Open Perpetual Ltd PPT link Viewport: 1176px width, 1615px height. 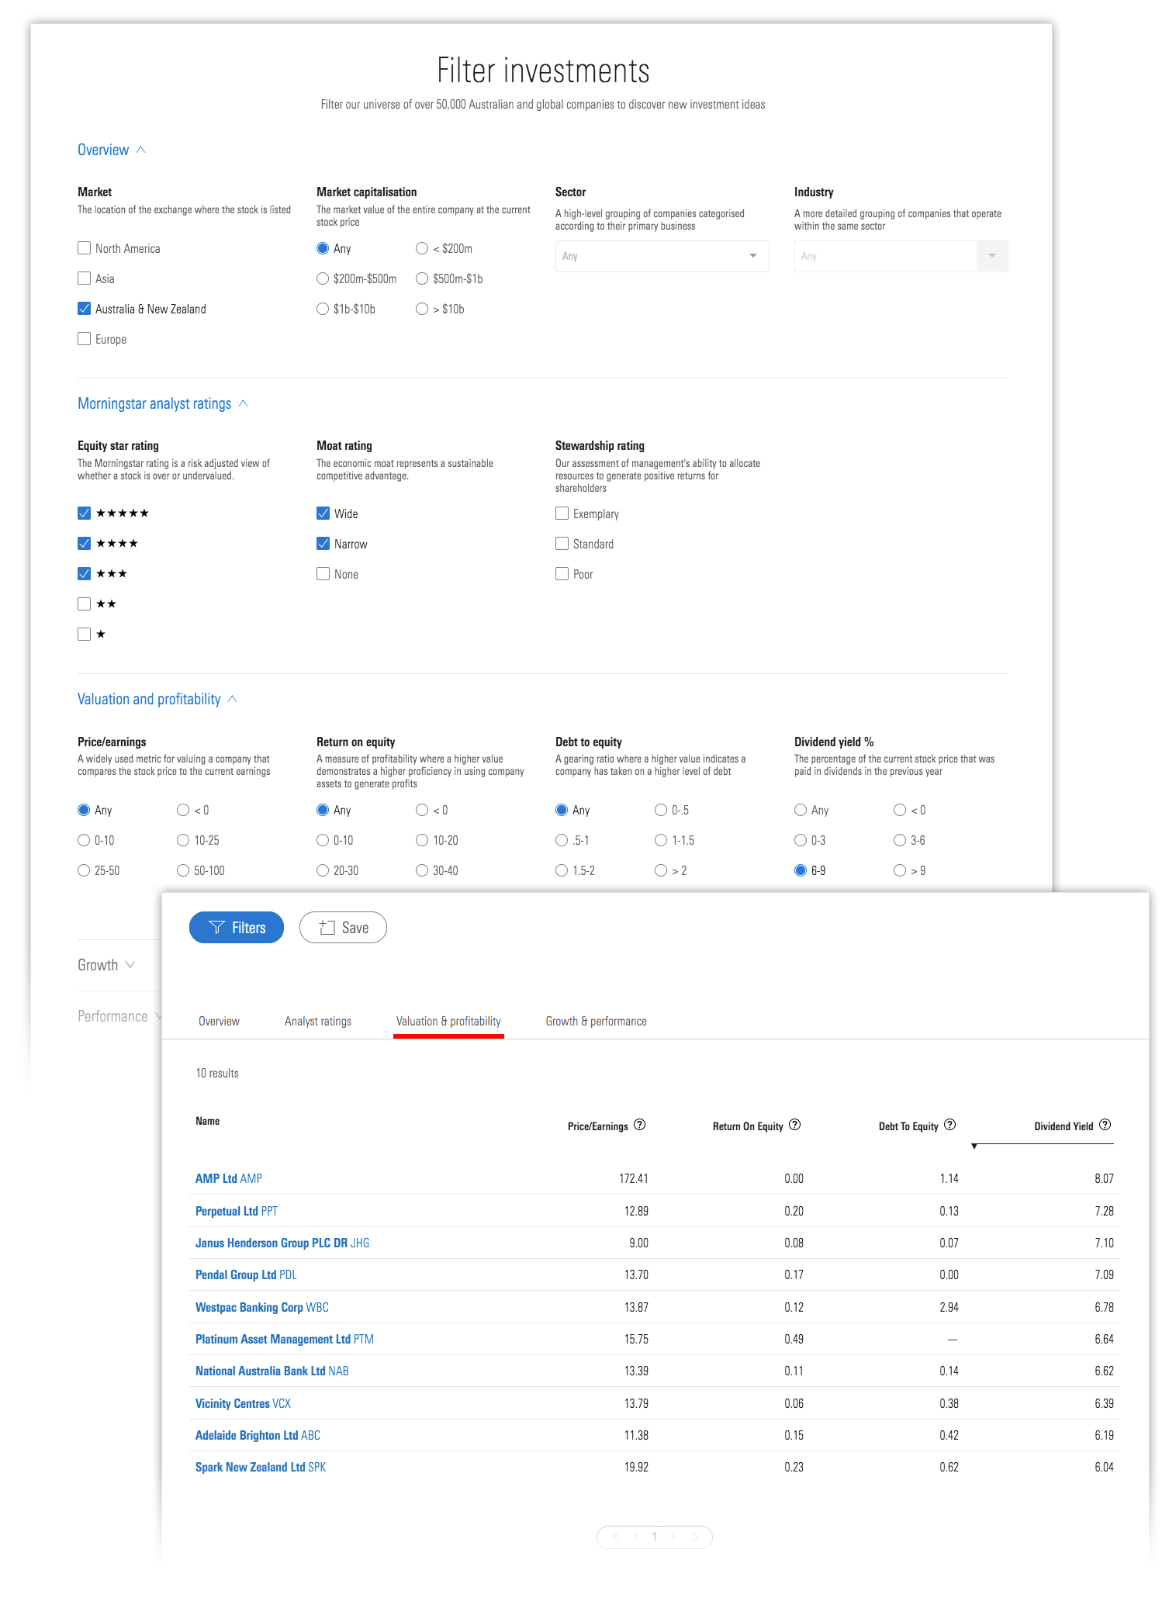(x=237, y=1211)
